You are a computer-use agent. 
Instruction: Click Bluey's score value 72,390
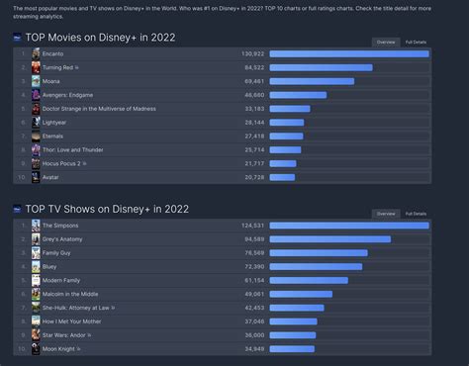(254, 267)
